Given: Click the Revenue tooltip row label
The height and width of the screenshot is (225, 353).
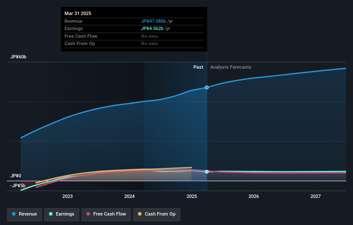Looking at the screenshot, I should [74, 21].
